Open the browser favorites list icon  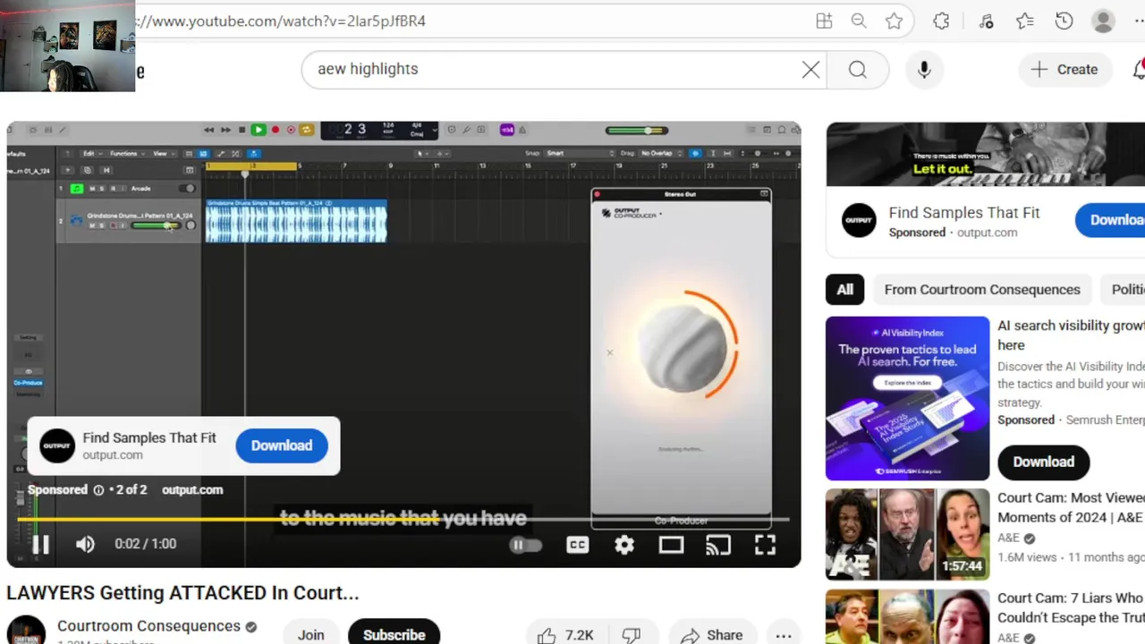pos(1024,21)
